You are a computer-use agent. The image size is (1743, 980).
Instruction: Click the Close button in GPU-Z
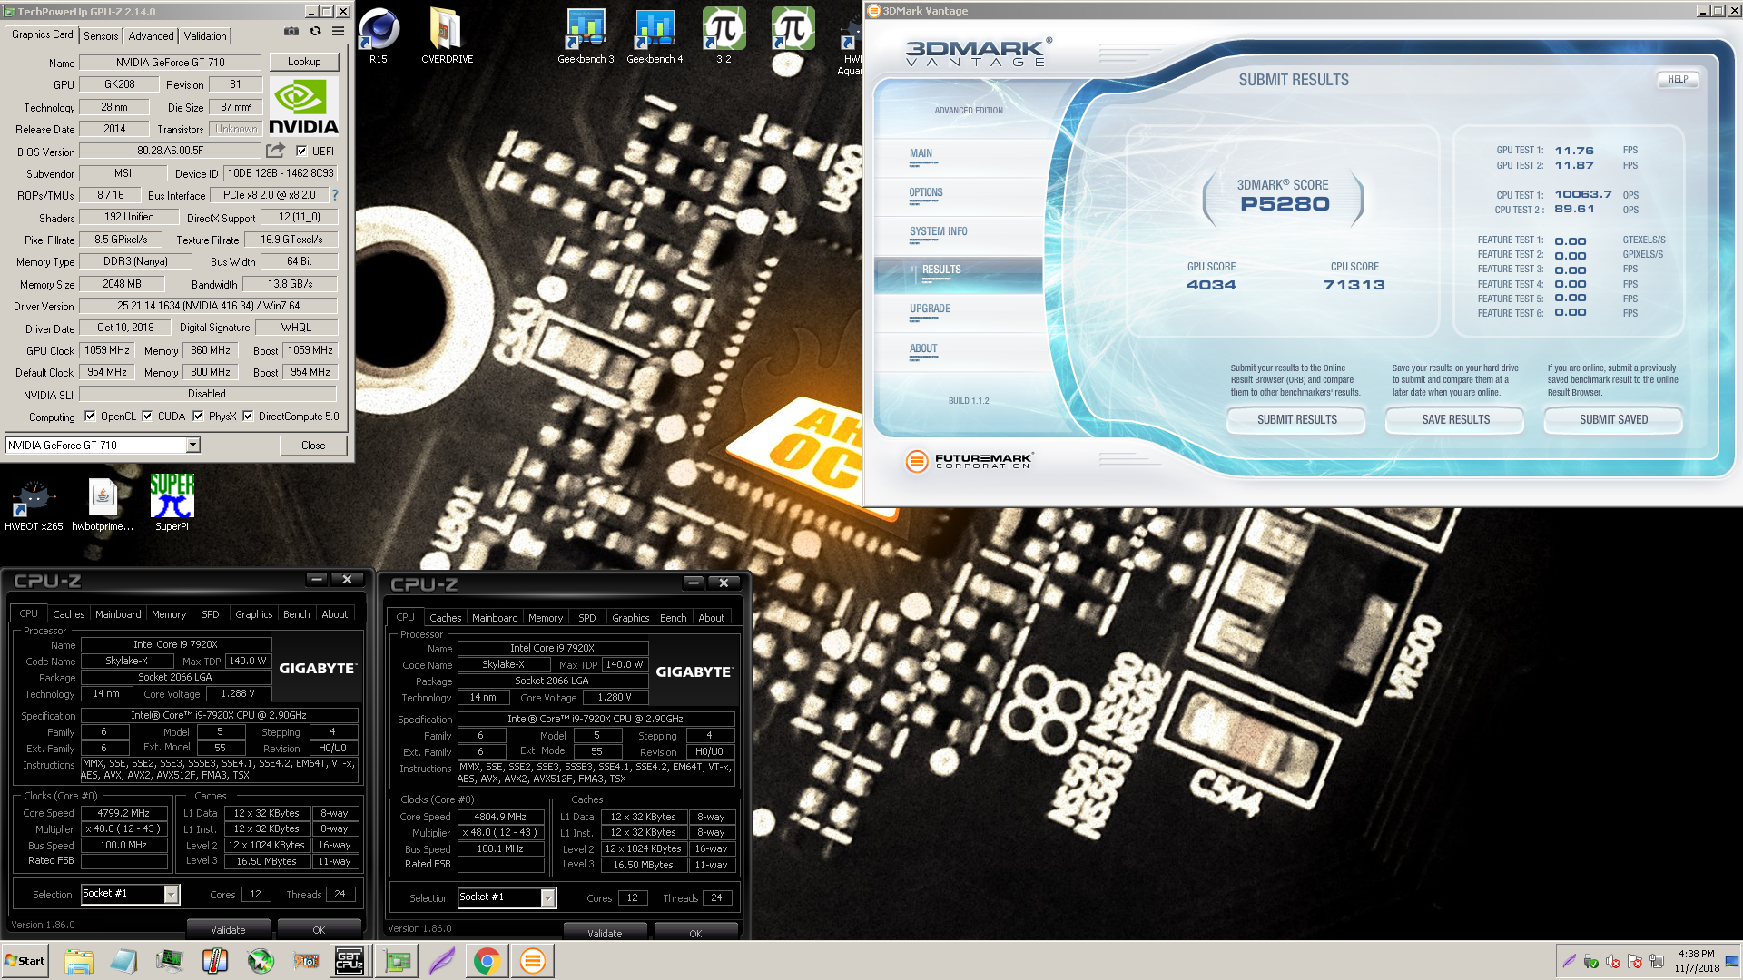tap(313, 445)
